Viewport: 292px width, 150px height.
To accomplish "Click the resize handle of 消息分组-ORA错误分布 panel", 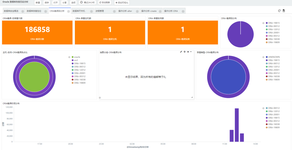I will 192,97.
